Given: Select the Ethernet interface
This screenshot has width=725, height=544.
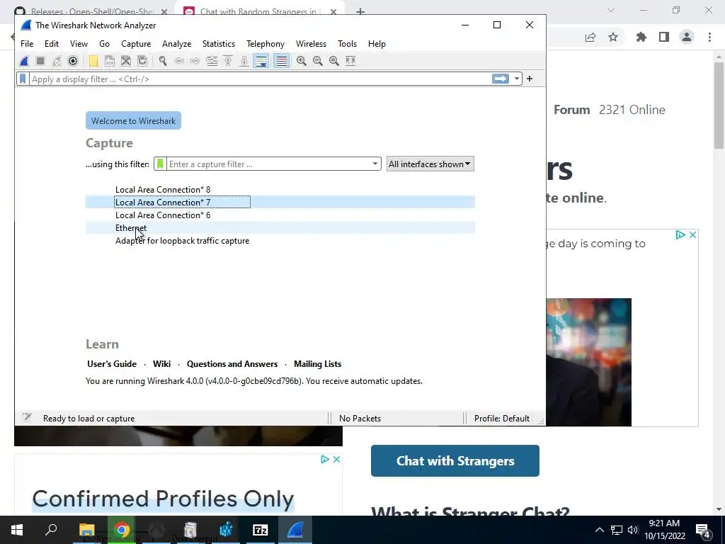Looking at the screenshot, I should 280,227.
